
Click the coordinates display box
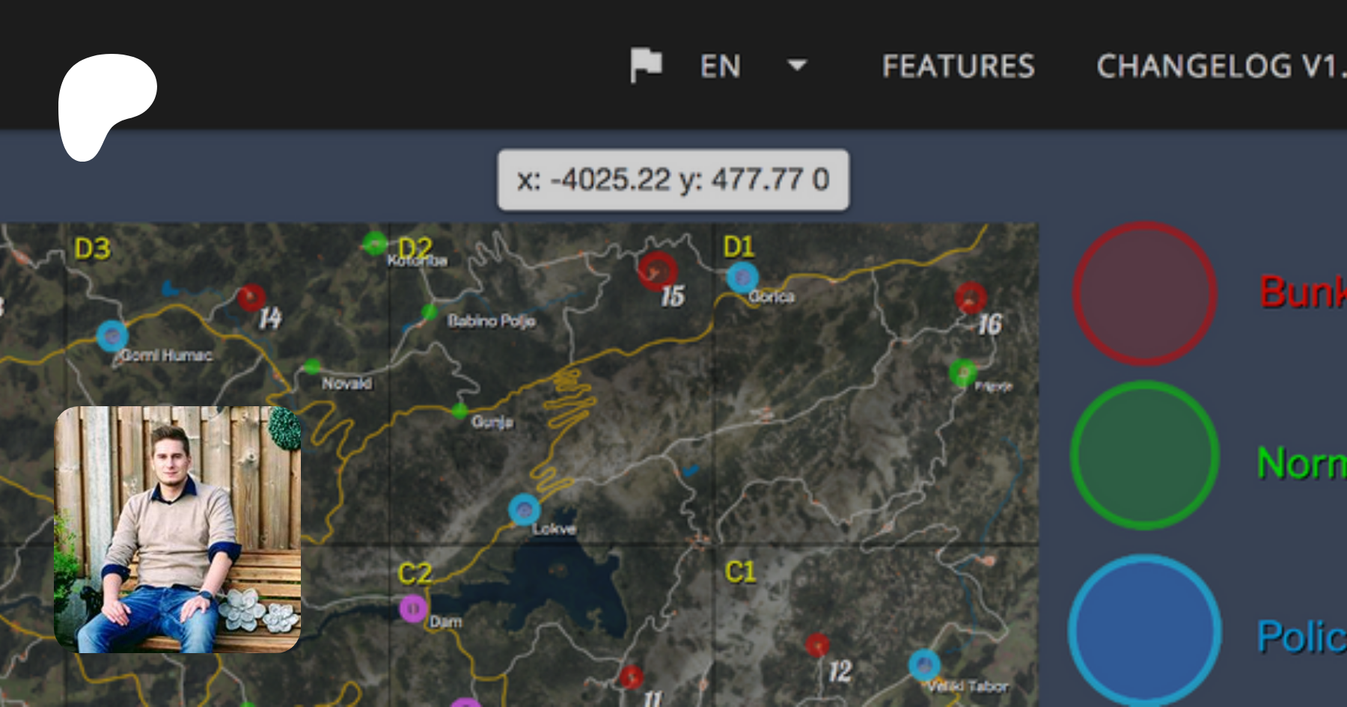(673, 180)
